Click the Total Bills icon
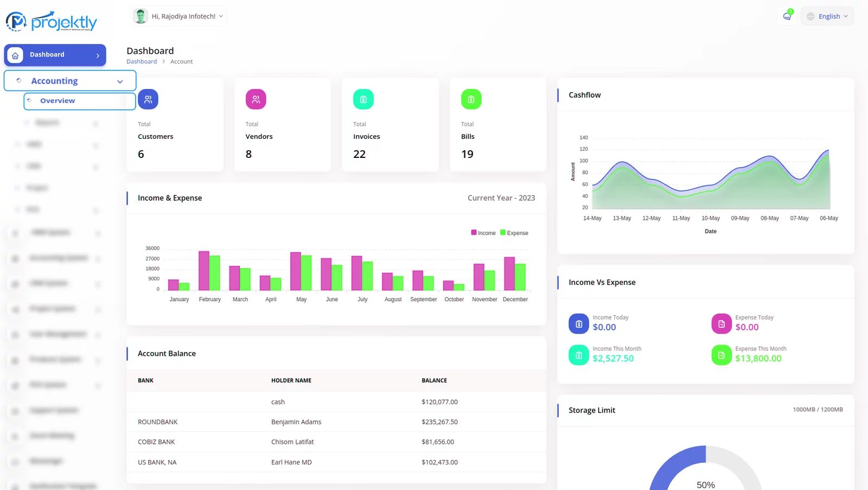Viewport: 868px width, 490px height. (x=471, y=99)
